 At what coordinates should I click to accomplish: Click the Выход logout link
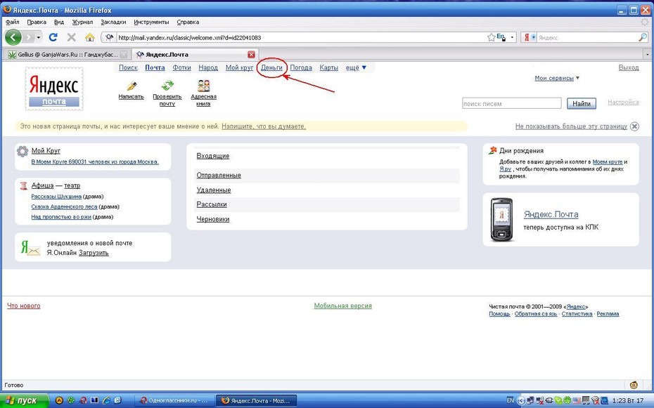[x=629, y=67]
